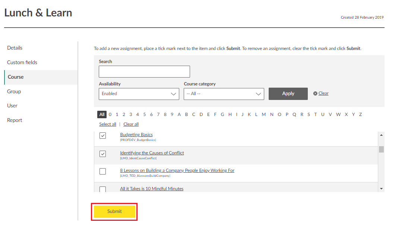The width and height of the screenshot is (395, 226).
Task: Switch to the Group section
Action: (14, 91)
